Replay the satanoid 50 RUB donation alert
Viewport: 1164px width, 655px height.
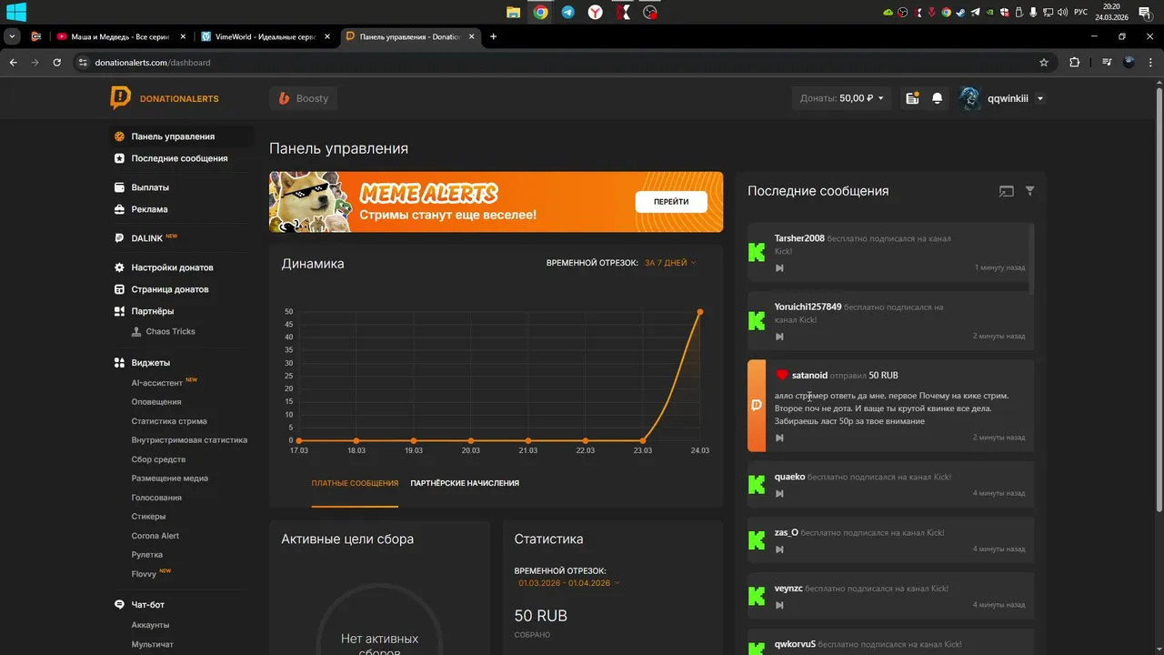coord(779,438)
